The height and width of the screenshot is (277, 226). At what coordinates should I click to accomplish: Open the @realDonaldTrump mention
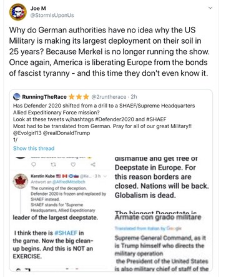click(x=66, y=133)
